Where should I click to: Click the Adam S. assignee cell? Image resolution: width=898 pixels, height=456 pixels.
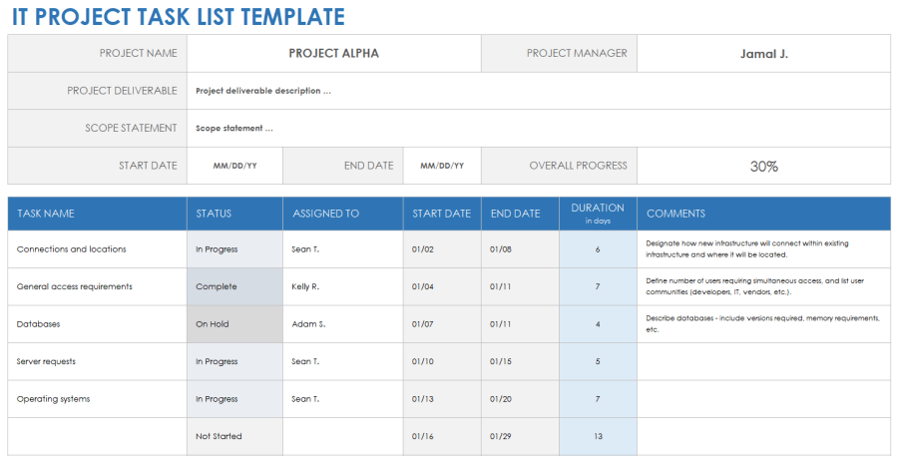[x=342, y=324]
